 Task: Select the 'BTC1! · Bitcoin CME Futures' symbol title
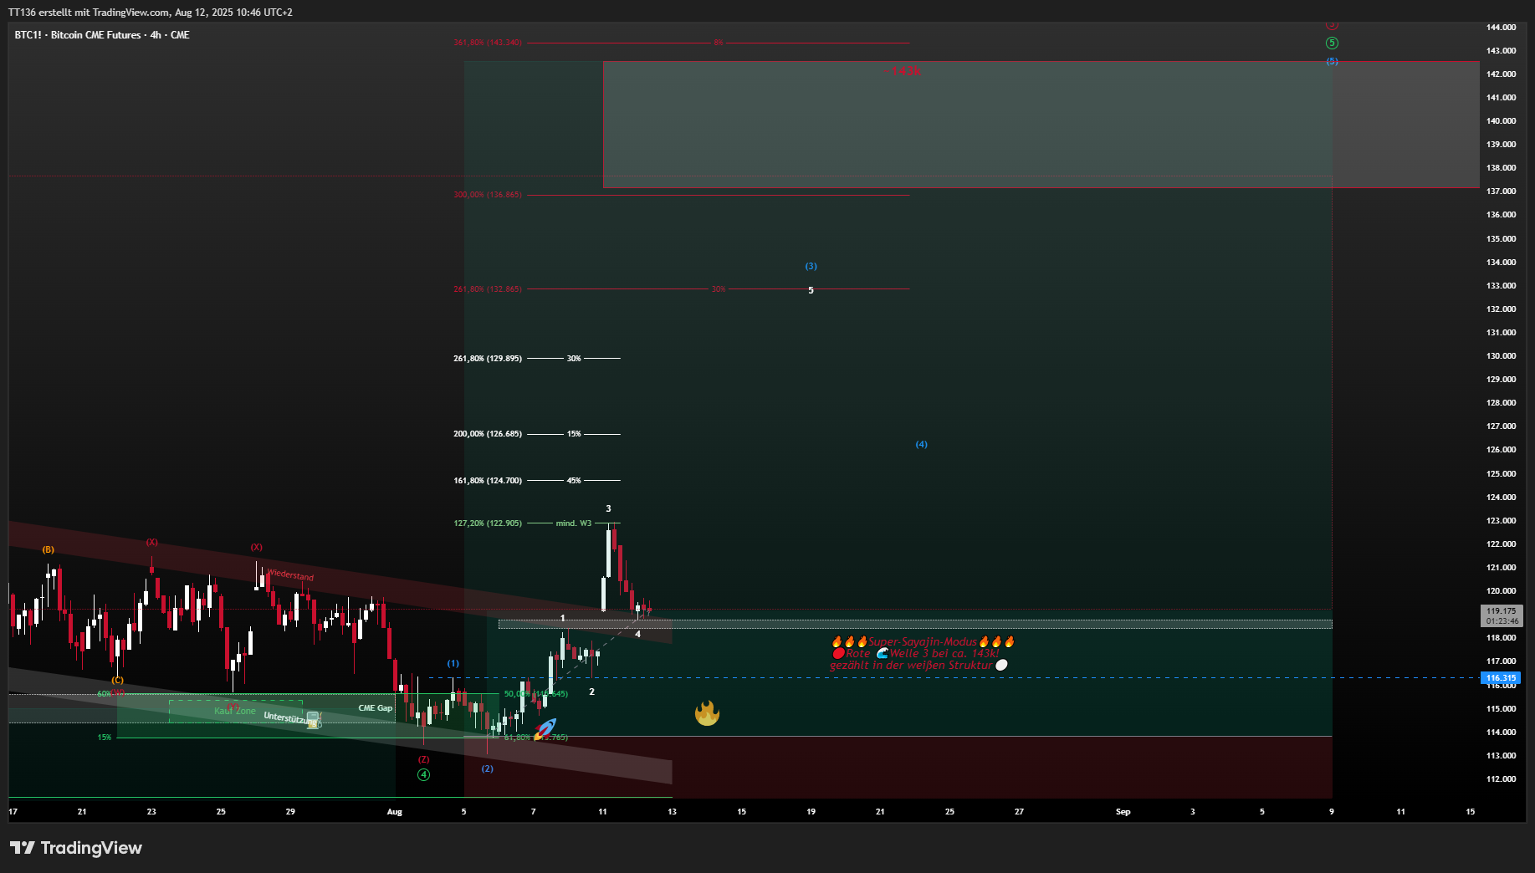[x=102, y=35]
